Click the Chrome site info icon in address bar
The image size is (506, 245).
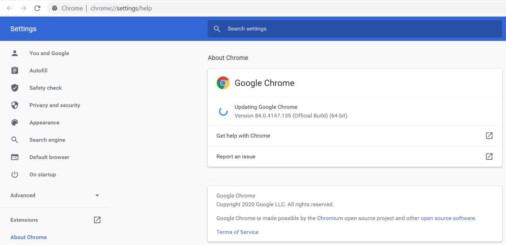54,8
